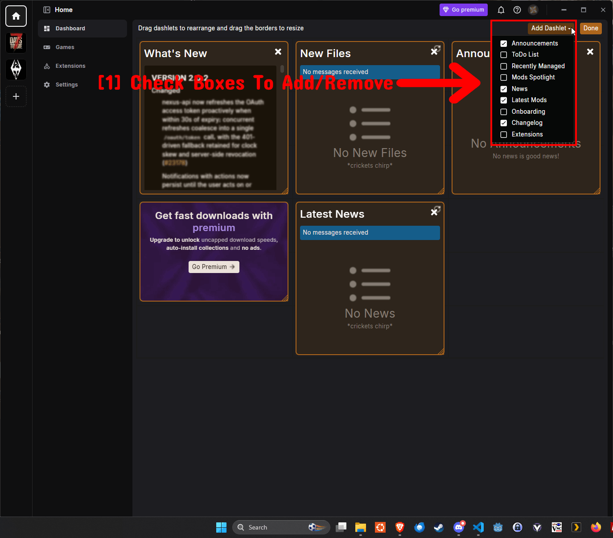
Task: Disable the Latest Mods dashlet
Action: click(x=504, y=100)
